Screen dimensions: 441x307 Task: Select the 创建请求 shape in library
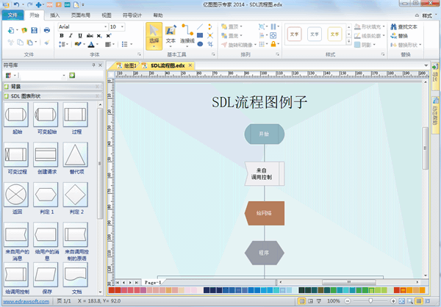tap(46, 157)
